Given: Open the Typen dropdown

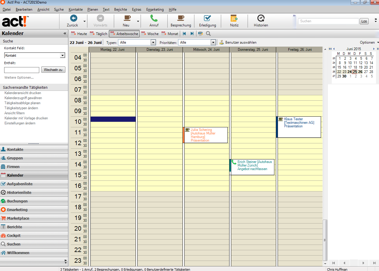Looking at the screenshot, I should [153, 42].
